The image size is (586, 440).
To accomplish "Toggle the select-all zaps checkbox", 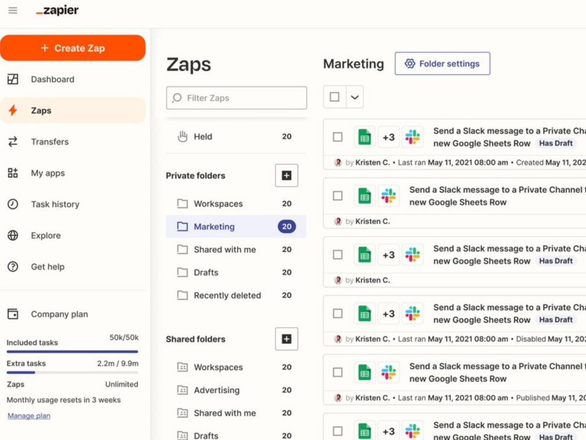I will pyautogui.click(x=335, y=97).
